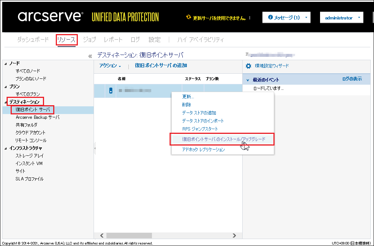Click 復旧ポイントサーバの追加 link
This screenshot has height=246, width=374.
coord(161,66)
